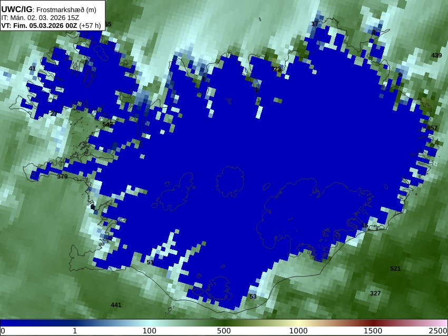
Task: Click the map value '51'
Action: 150,262
